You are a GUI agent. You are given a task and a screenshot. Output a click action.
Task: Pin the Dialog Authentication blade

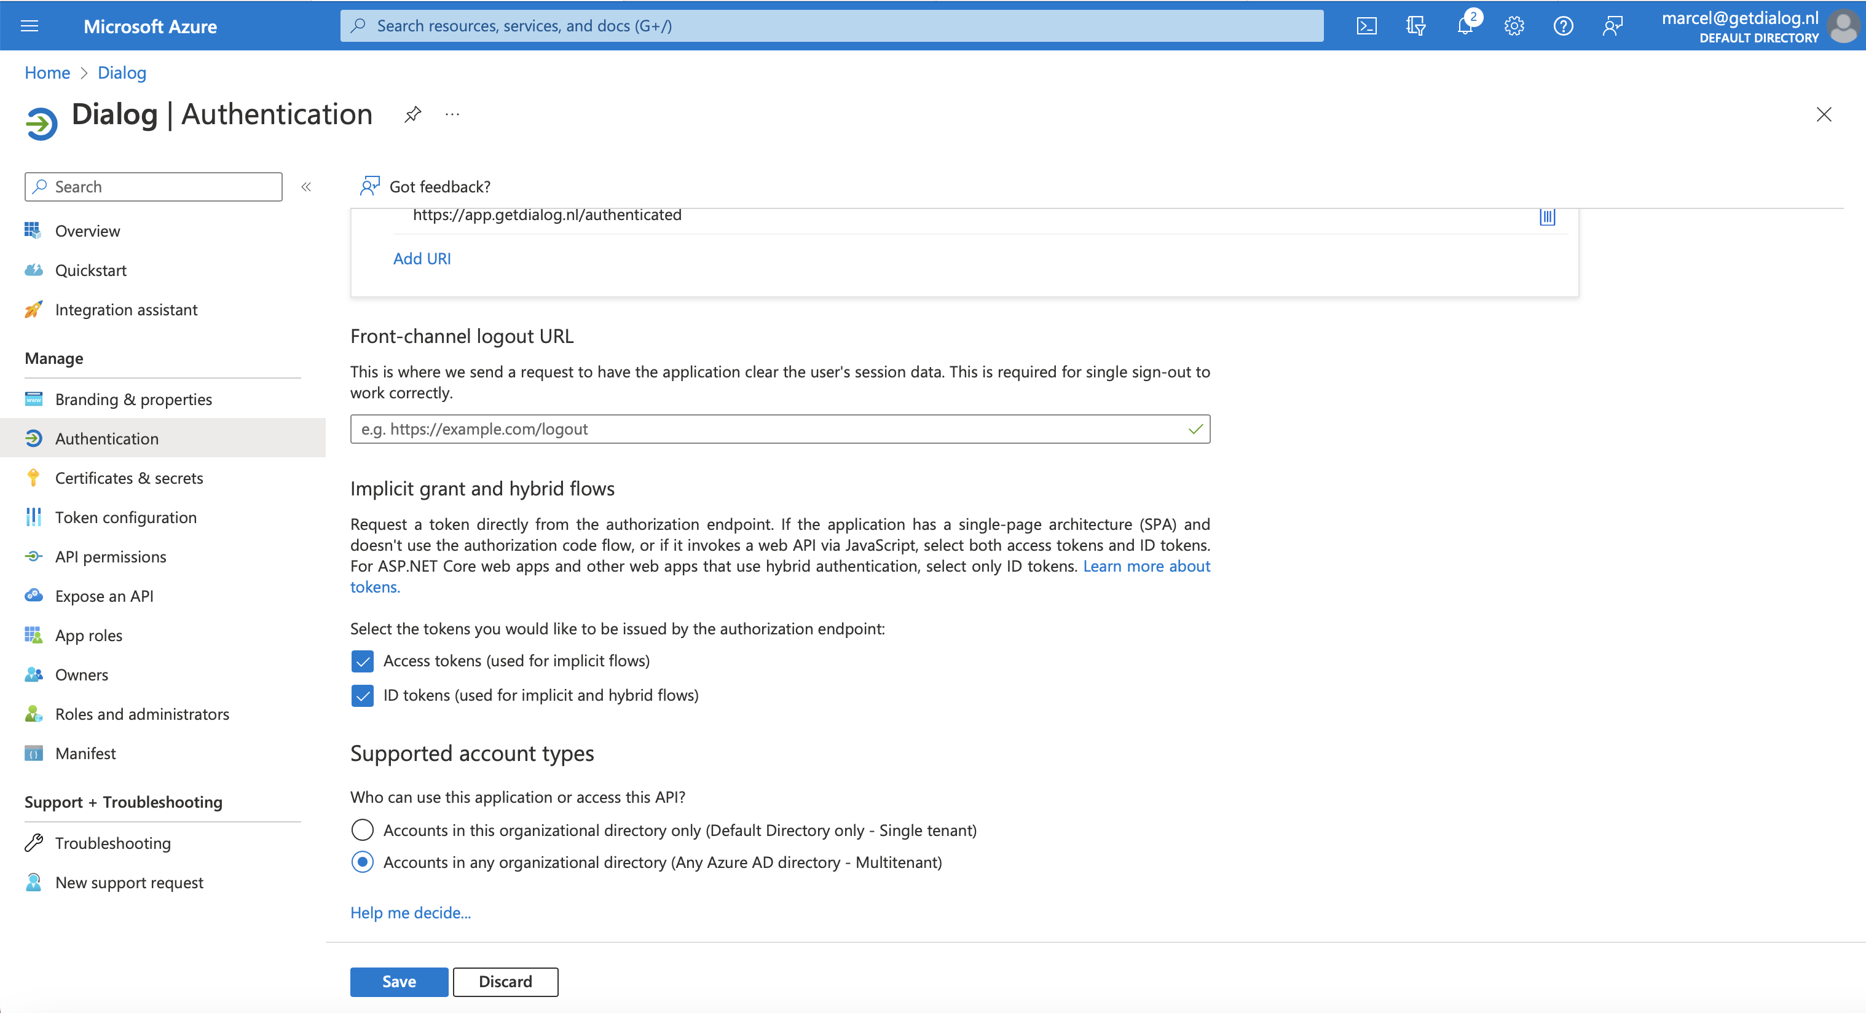pos(413,114)
